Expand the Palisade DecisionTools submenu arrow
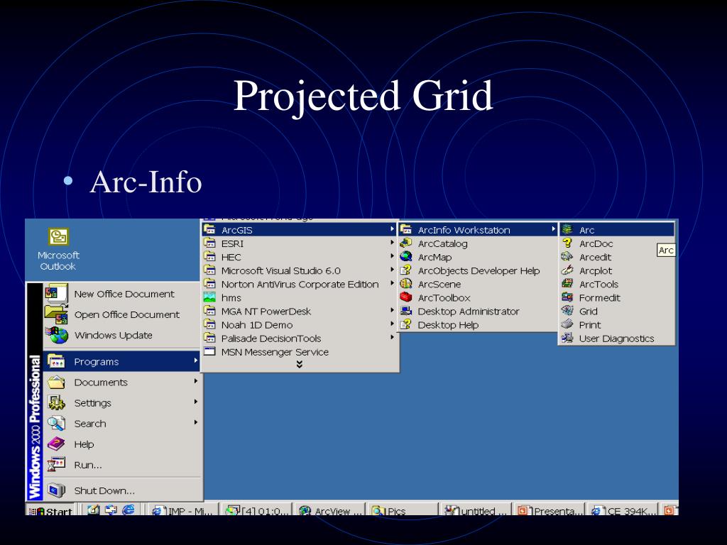This screenshot has height=545, width=727. click(392, 337)
